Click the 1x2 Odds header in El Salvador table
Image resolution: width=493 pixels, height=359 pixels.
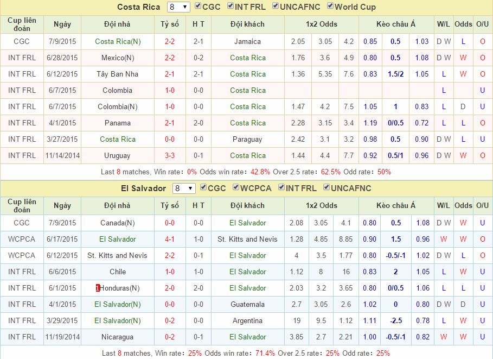[x=321, y=206]
